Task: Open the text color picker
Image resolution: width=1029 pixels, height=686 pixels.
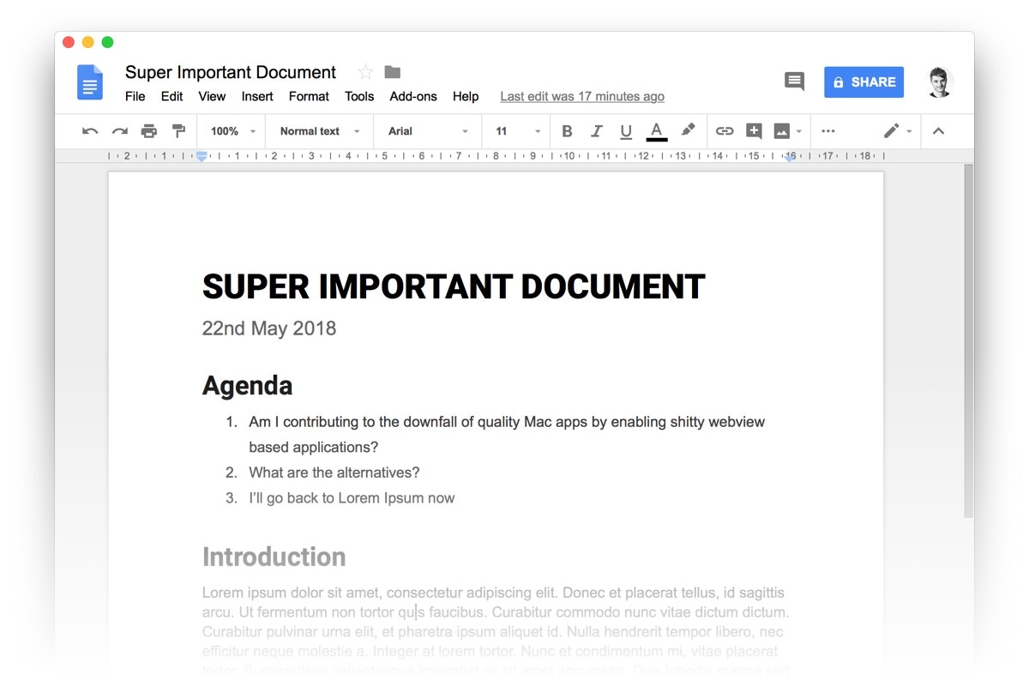Action: pyautogui.click(x=656, y=130)
